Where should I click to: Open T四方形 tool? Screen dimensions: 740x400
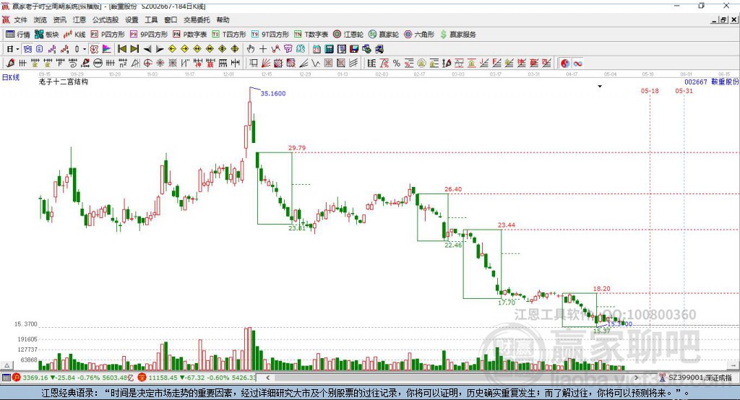tap(229, 35)
